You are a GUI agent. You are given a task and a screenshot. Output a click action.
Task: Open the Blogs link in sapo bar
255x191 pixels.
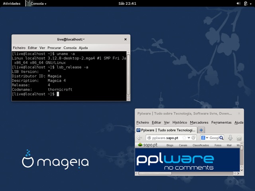pyautogui.click(x=170, y=145)
